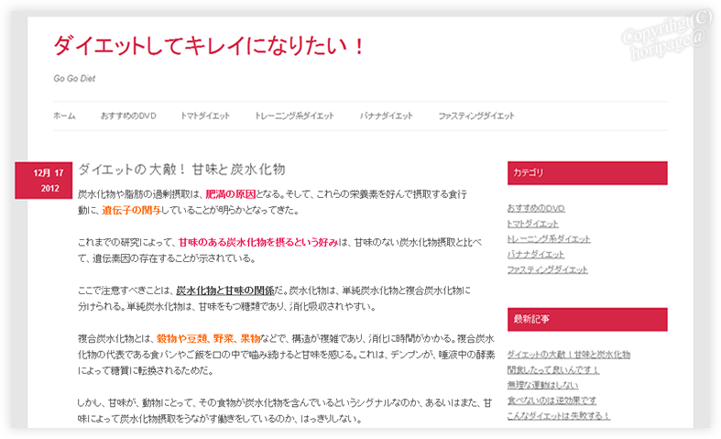Select ファスティングダイエット in the カテゴリ list
721x439 pixels.
tap(547, 269)
